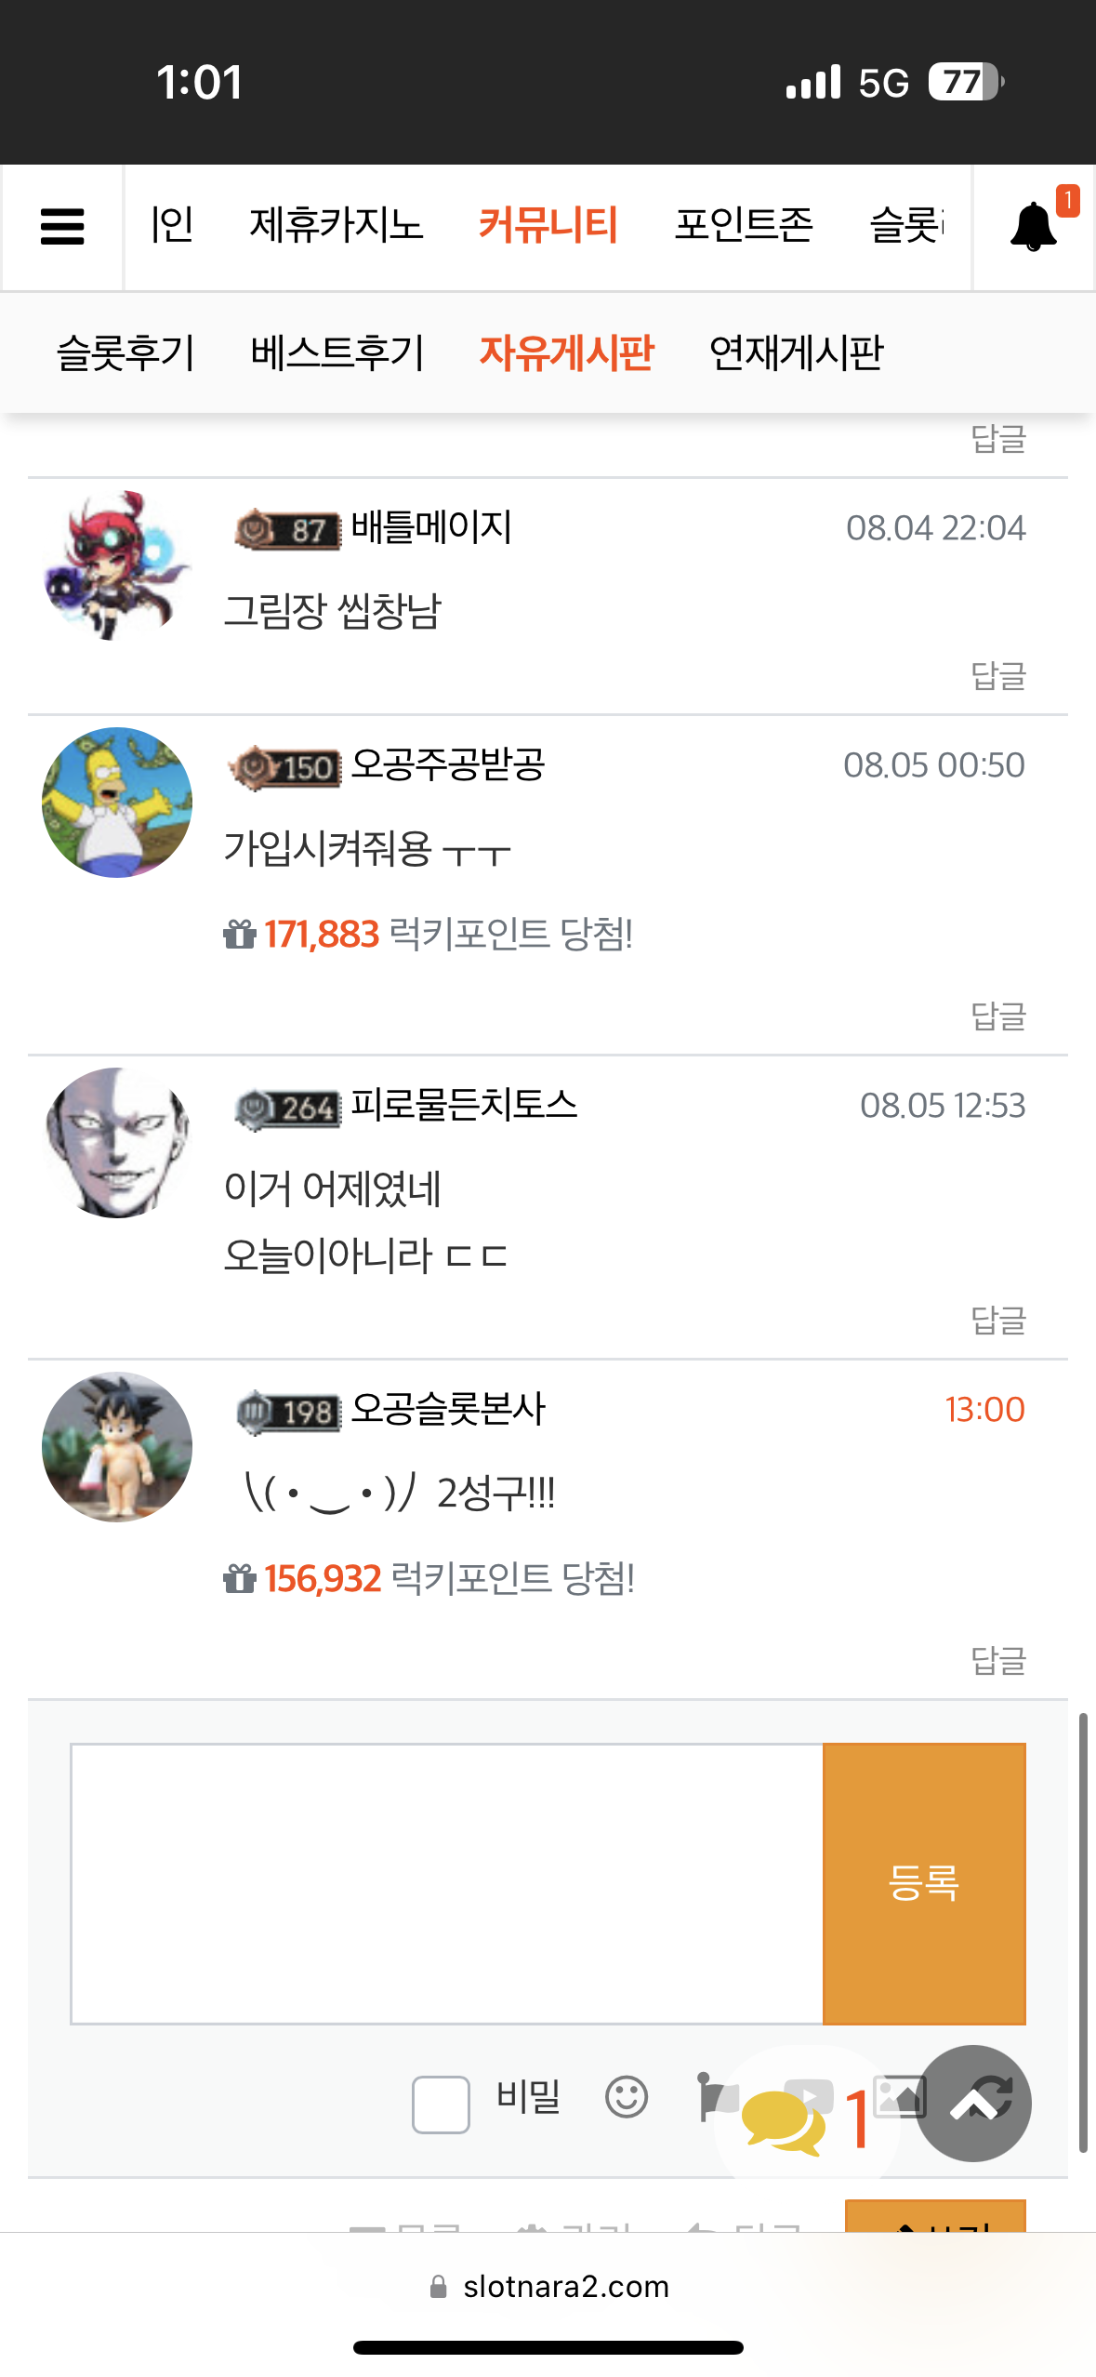The height and width of the screenshot is (2377, 1096).
Task: Open the username 오공슬롯본사 profile
Action: point(448,1409)
